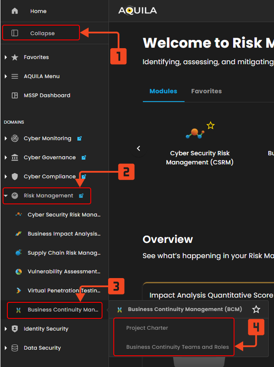Click the left carousel arrow for modules
The width and height of the screenshot is (274, 367).
point(139,148)
